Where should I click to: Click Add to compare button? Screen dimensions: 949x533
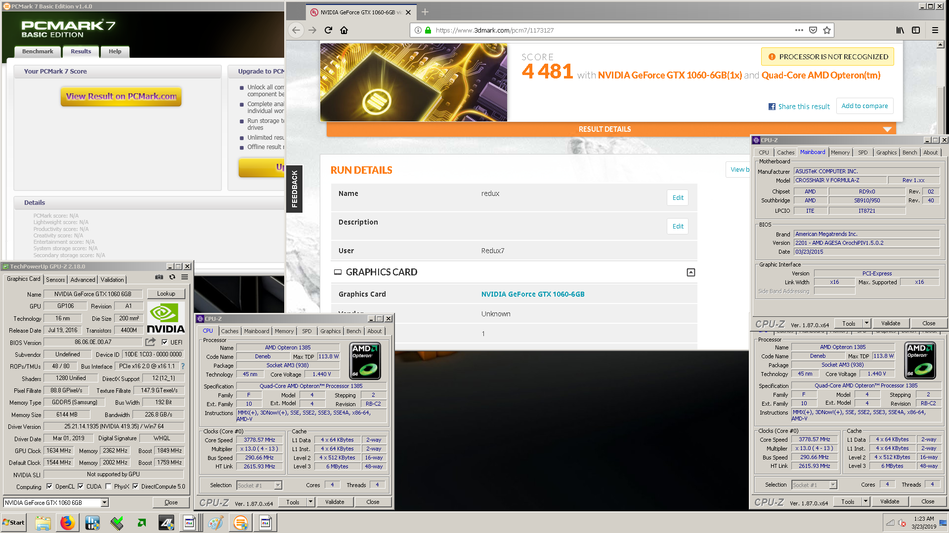(x=864, y=106)
